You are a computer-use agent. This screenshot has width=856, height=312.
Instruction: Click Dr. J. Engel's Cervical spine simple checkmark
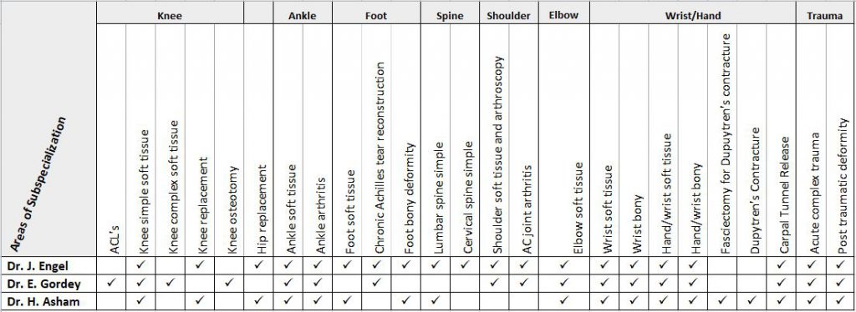(465, 264)
